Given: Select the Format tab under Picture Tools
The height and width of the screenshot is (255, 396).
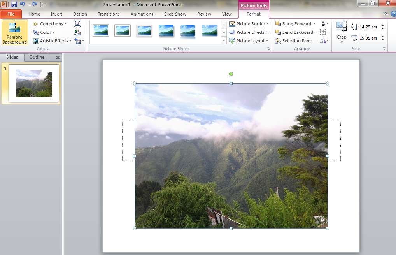Looking at the screenshot, I should click(254, 14).
